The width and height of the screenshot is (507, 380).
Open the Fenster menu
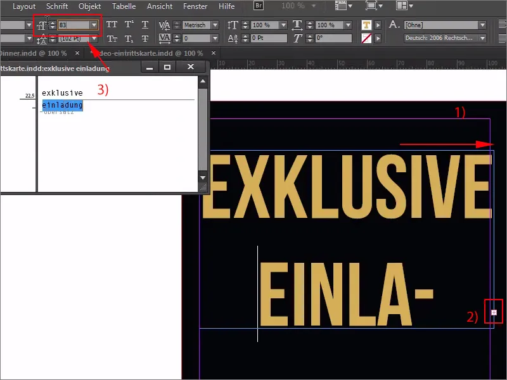[x=195, y=6]
